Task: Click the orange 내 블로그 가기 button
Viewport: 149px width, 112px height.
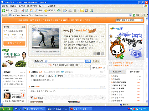Action: pyautogui.click(x=14, y=43)
